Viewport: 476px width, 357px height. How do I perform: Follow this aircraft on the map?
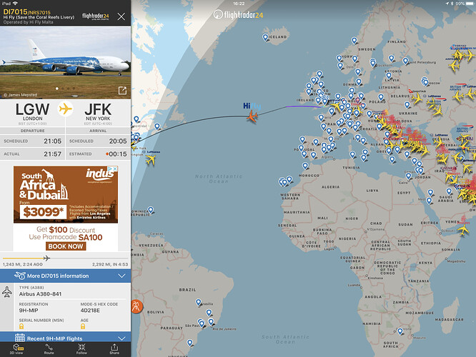81,349
